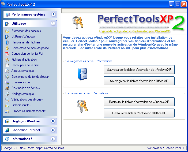Open Renommer des fichiers

[26, 42]
